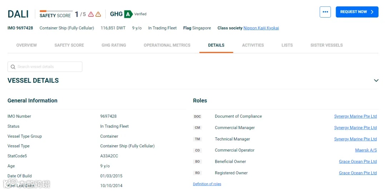Click the IMO Number value 9697428
This screenshot has width=386, height=191.
(108, 116)
